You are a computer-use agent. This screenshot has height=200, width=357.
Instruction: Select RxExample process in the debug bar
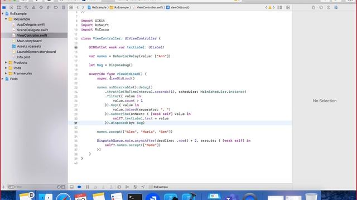[158, 187]
